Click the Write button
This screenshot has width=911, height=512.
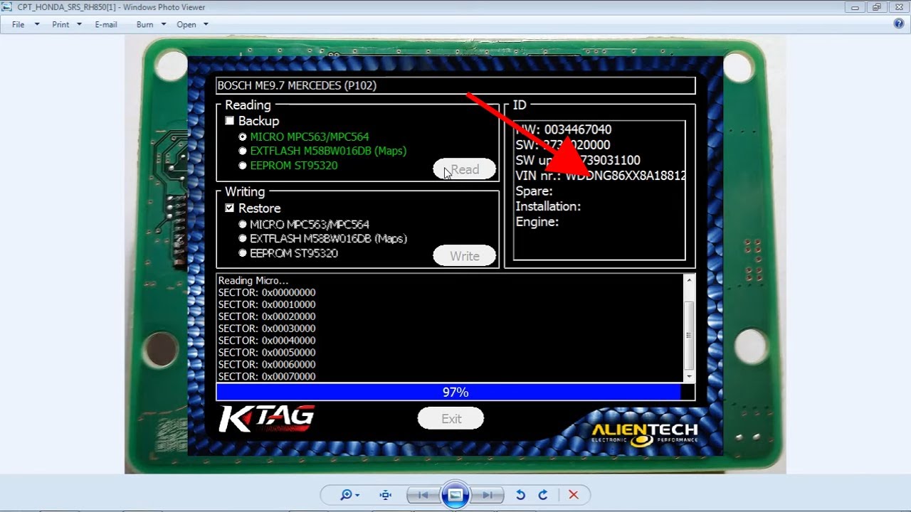[465, 256]
